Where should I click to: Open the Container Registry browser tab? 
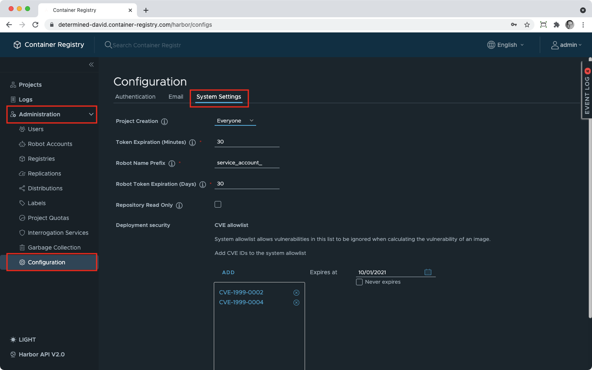(x=88, y=10)
